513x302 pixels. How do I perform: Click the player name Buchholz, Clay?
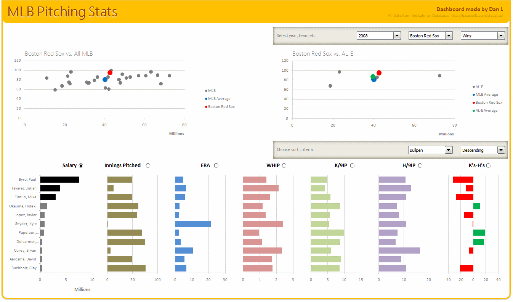point(24,268)
